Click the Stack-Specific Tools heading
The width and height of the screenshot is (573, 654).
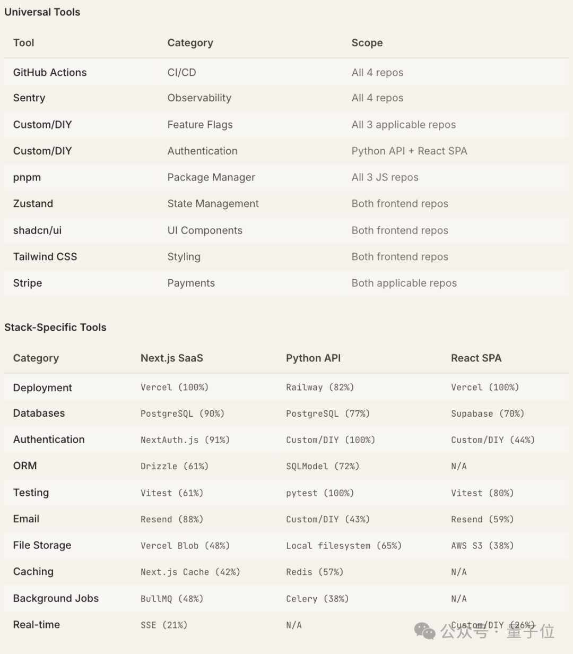[55, 327]
